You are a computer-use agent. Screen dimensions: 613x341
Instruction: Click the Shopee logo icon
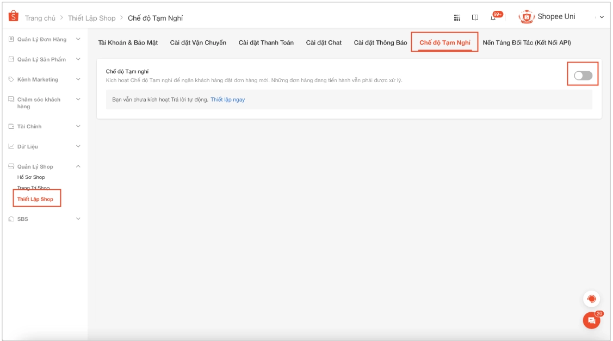[x=13, y=16]
